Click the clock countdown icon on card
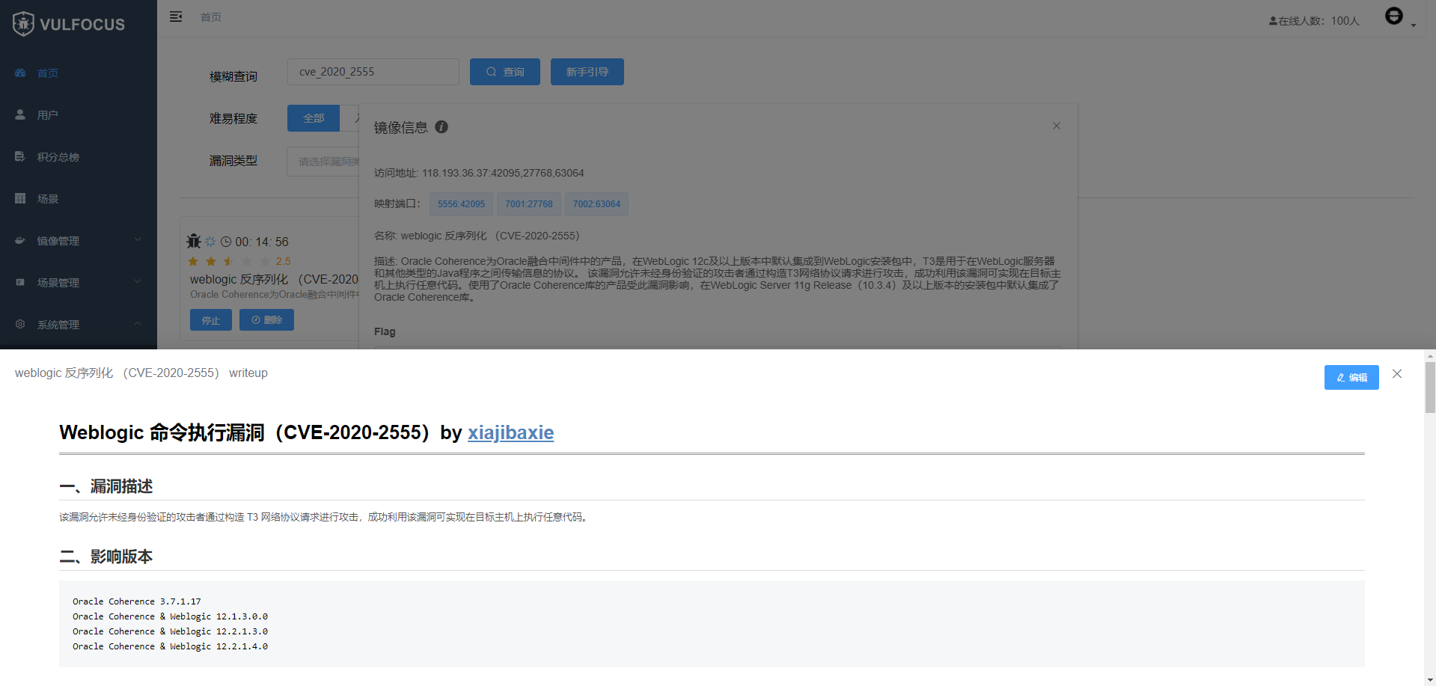Screen dimensions: 1436x686 [x=226, y=242]
